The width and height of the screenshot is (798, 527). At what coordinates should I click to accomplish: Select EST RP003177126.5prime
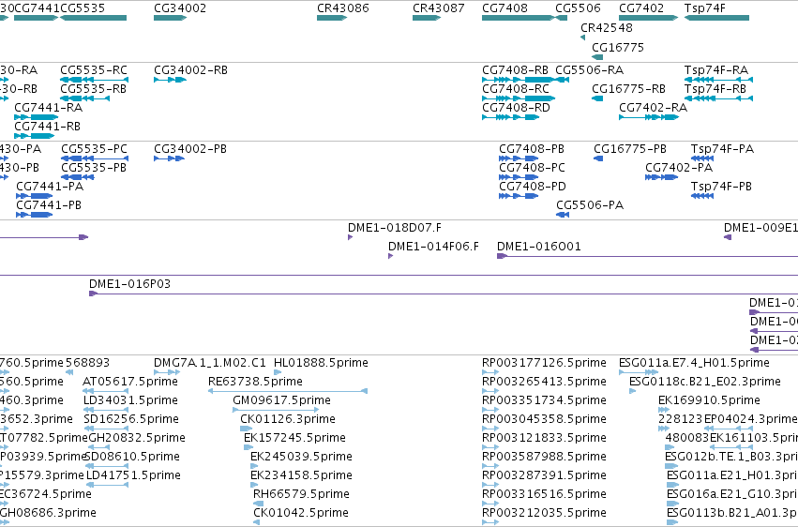tap(490, 372)
